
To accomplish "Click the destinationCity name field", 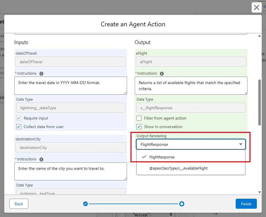I will click(71, 148).
